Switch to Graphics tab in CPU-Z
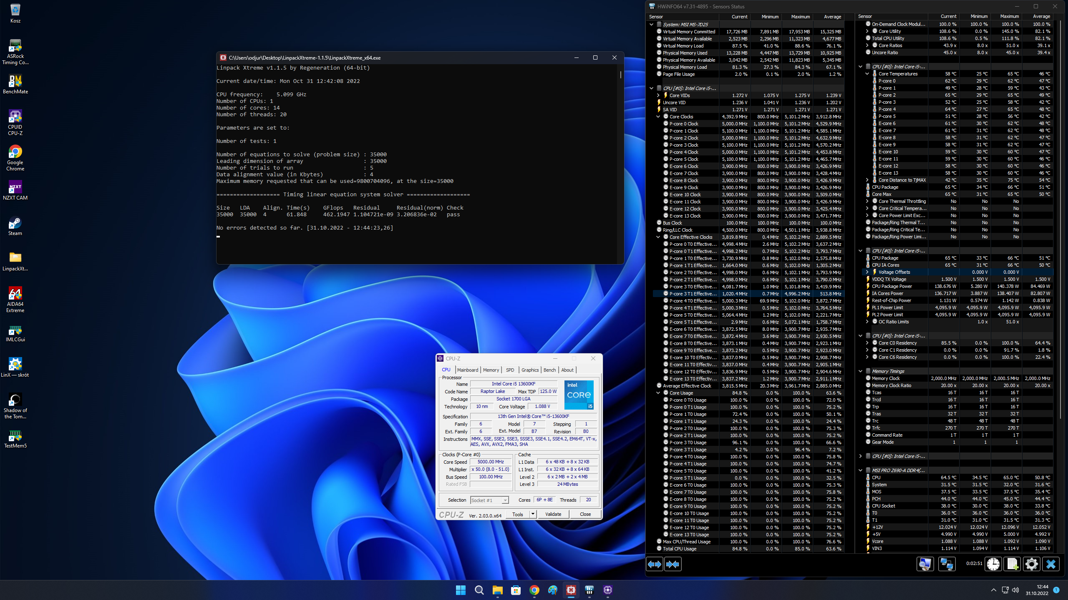The image size is (1068, 600). pyautogui.click(x=530, y=370)
